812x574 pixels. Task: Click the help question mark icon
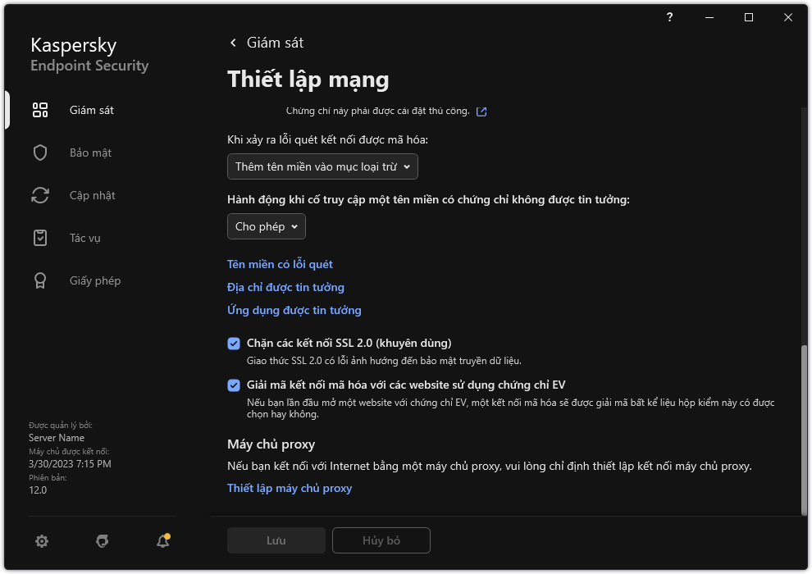(x=670, y=17)
